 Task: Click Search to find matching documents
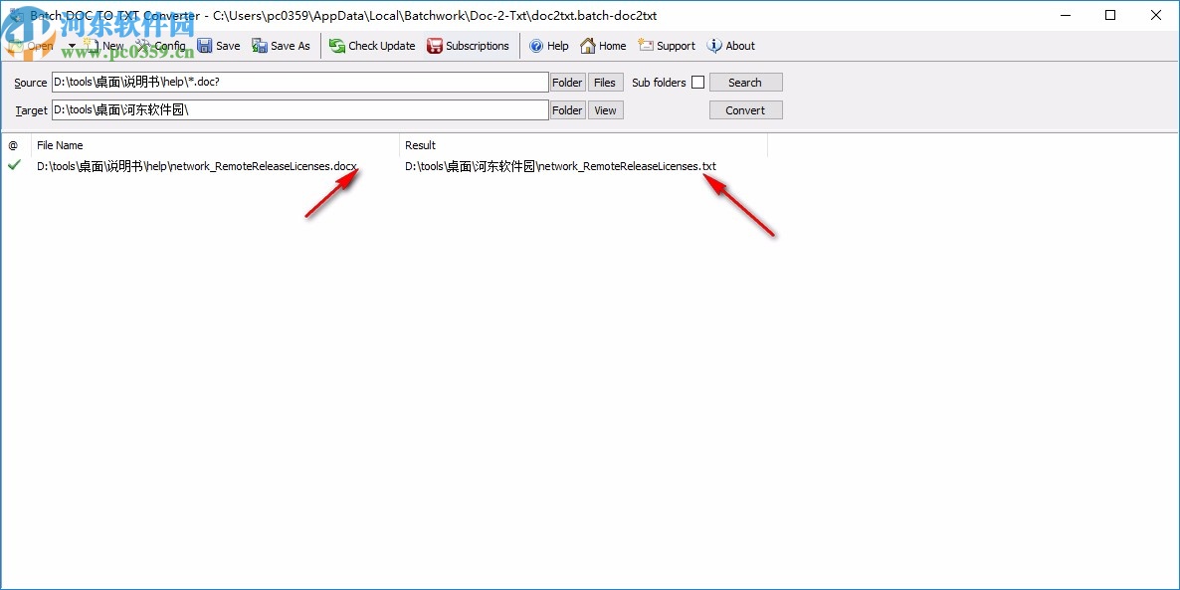pos(745,82)
